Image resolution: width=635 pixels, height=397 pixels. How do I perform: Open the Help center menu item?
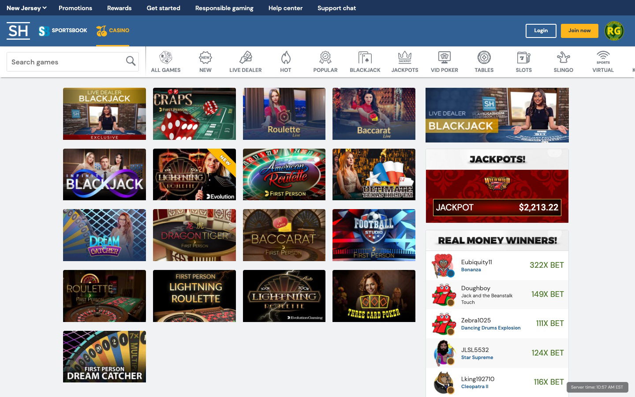pyautogui.click(x=285, y=8)
